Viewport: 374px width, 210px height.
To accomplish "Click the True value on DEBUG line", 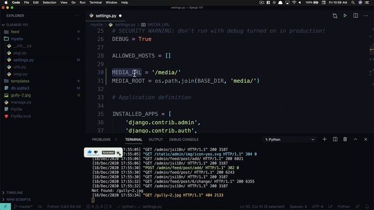I will pyautogui.click(x=145, y=39).
